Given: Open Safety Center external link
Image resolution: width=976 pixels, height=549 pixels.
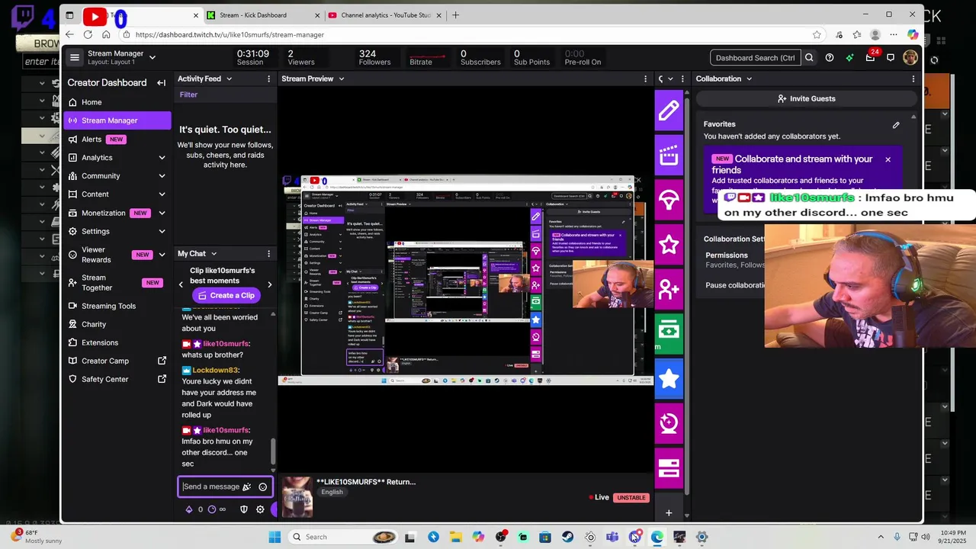Looking at the screenshot, I should [x=118, y=379].
